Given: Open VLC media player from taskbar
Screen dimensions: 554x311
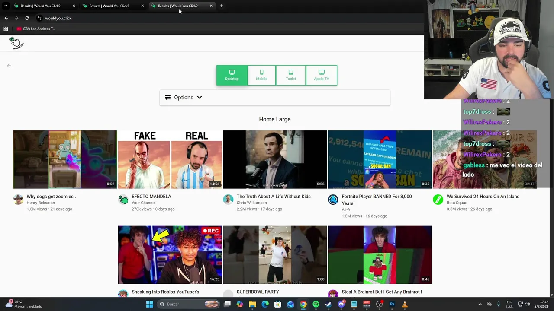Looking at the screenshot, I should point(405,304).
